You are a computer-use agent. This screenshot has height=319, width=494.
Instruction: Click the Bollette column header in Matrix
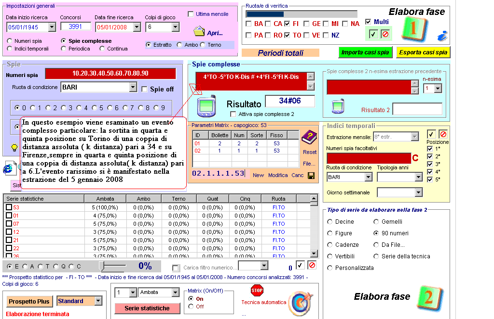click(x=220, y=135)
